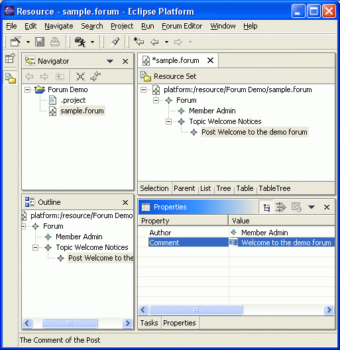The image size is (340, 350).
Task: Collapse Topic Welcome Notices in editor tree
Action: click(x=169, y=122)
